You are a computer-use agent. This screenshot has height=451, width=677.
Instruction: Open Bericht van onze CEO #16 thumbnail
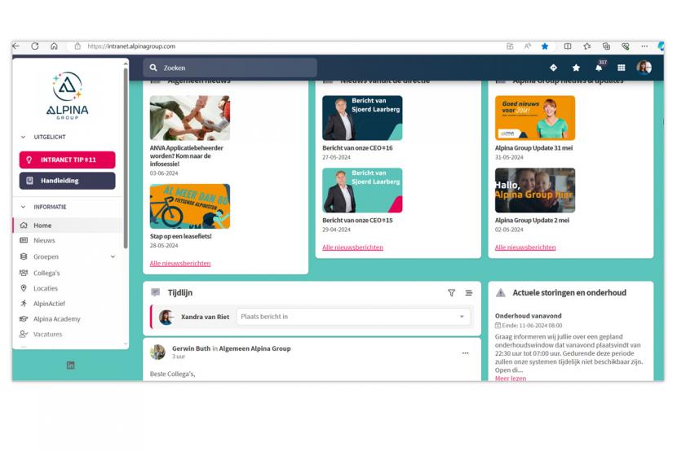362,118
